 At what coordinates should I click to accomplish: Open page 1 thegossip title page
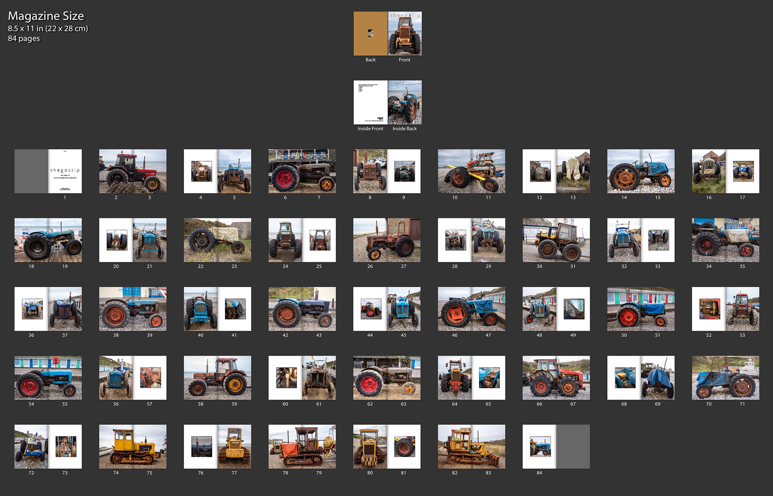coord(65,171)
